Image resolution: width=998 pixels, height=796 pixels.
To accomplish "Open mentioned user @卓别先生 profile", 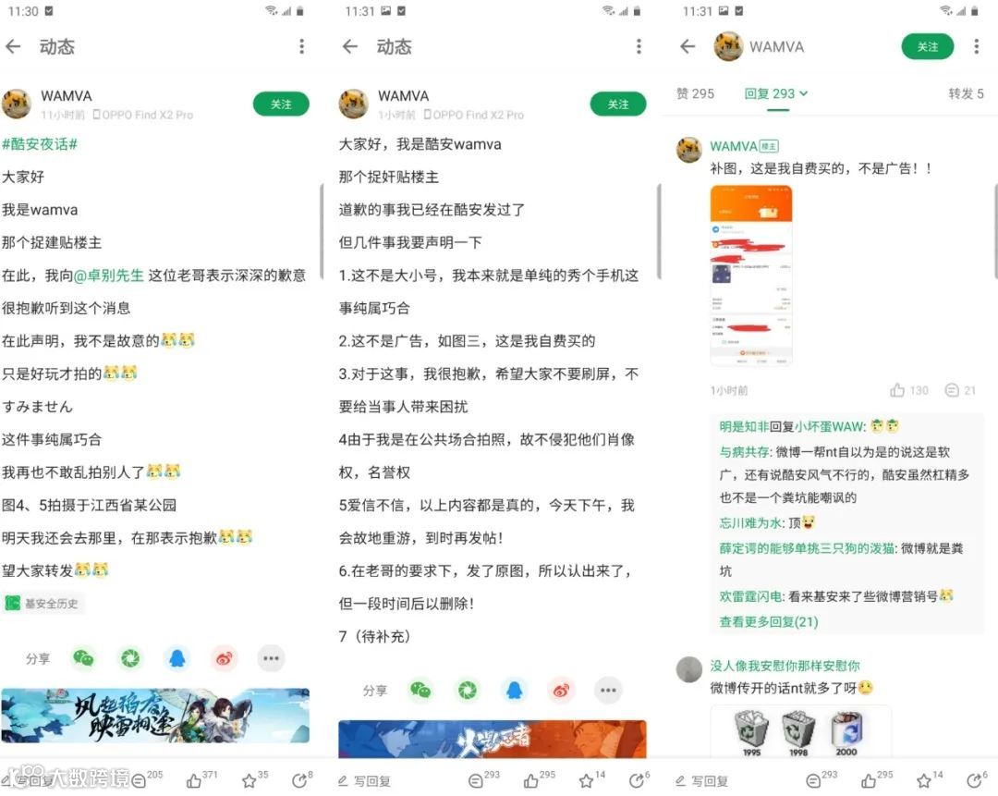I will [x=109, y=276].
